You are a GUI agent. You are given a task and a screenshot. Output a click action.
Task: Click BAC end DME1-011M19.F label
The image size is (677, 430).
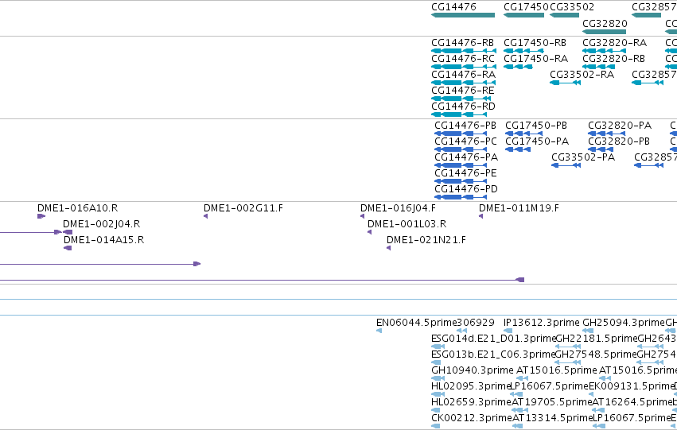tap(519, 208)
